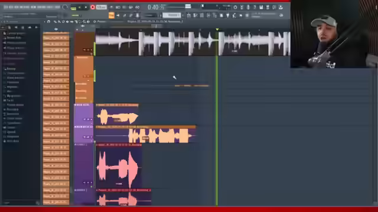Click the save disk icon in top toolbar
Screen dimensions: 378x212
(x=261, y=8)
